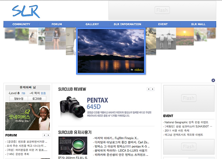Click the Level 8 label
Viewport: 222px width, 159px height.
point(14,93)
